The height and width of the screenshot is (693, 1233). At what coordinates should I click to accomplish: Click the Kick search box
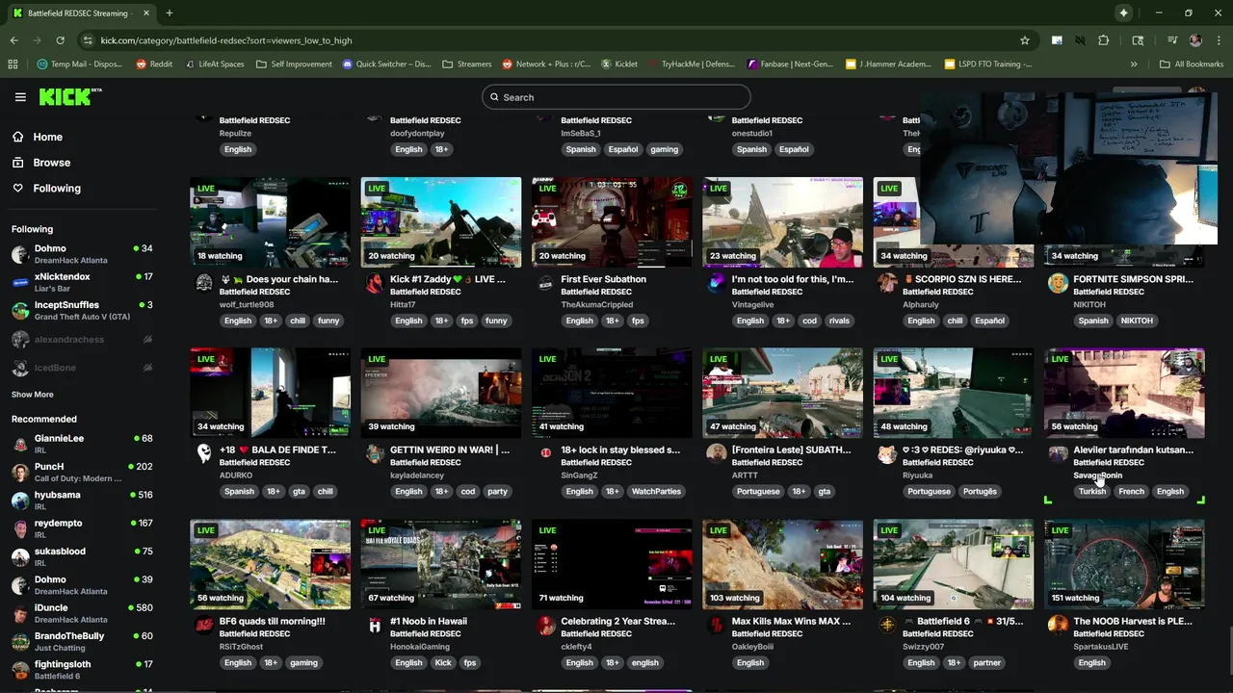(x=616, y=97)
